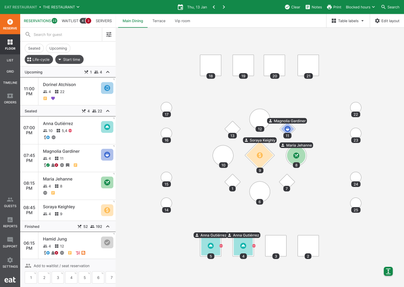Click Anna Gutiérrez's teal status icon
This screenshot has width=404, height=287.
(107, 127)
